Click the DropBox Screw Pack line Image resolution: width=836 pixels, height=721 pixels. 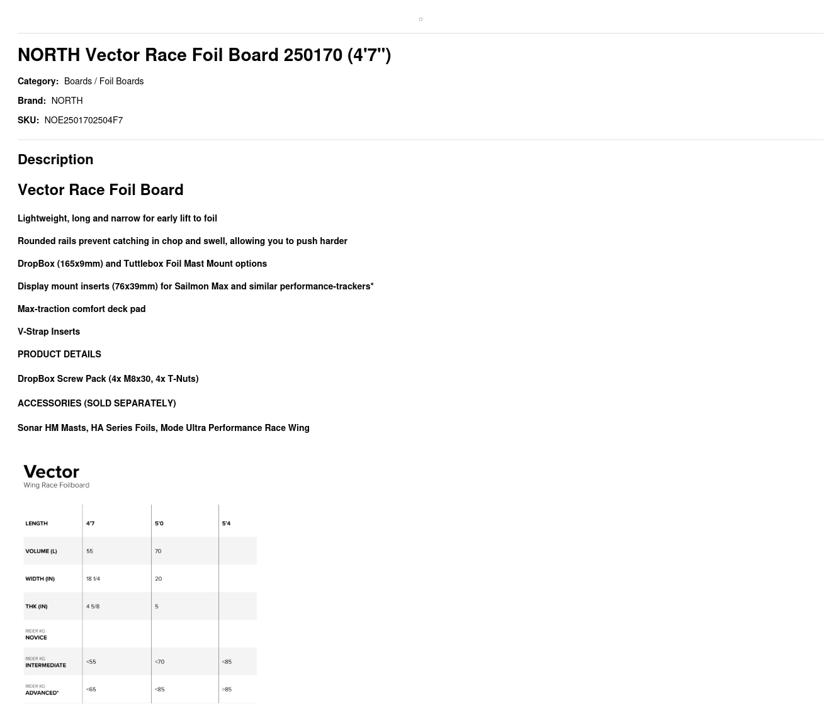108,379
